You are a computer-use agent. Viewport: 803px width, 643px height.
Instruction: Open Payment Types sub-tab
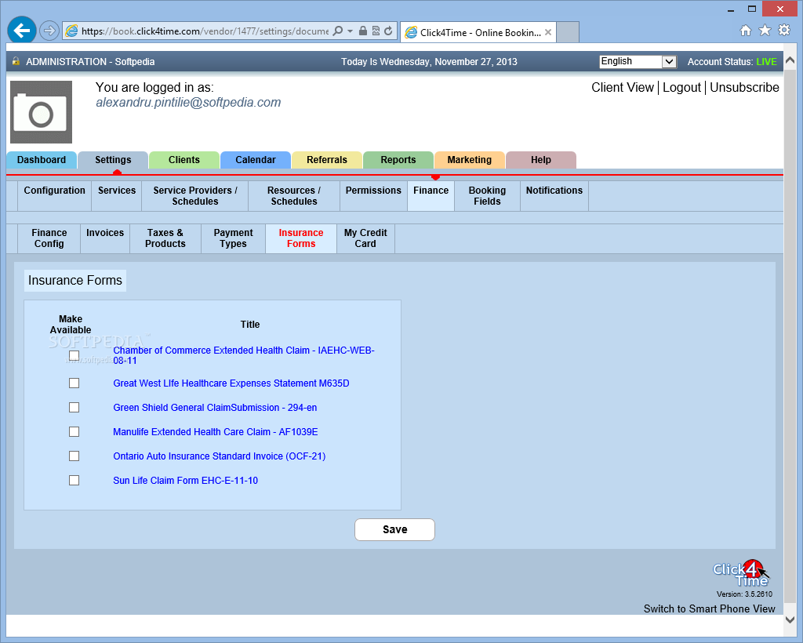(x=234, y=238)
